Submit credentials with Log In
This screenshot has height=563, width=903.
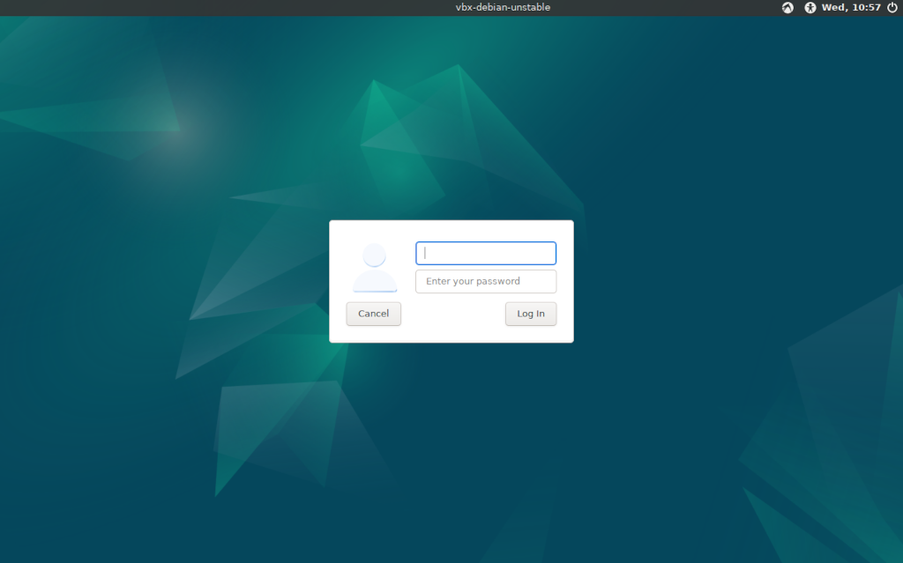531,314
